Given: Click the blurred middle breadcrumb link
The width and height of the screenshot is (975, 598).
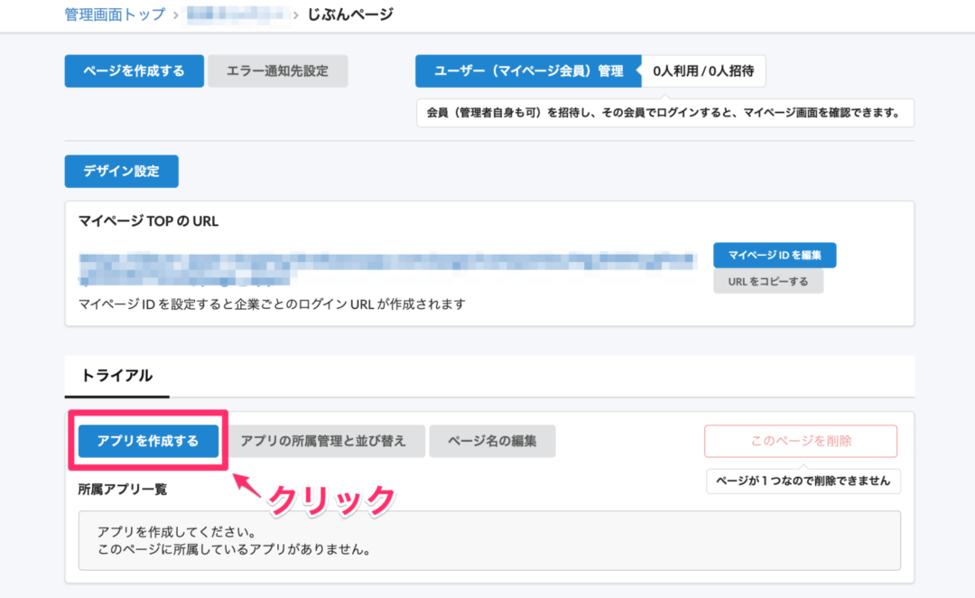Looking at the screenshot, I should click(x=239, y=14).
